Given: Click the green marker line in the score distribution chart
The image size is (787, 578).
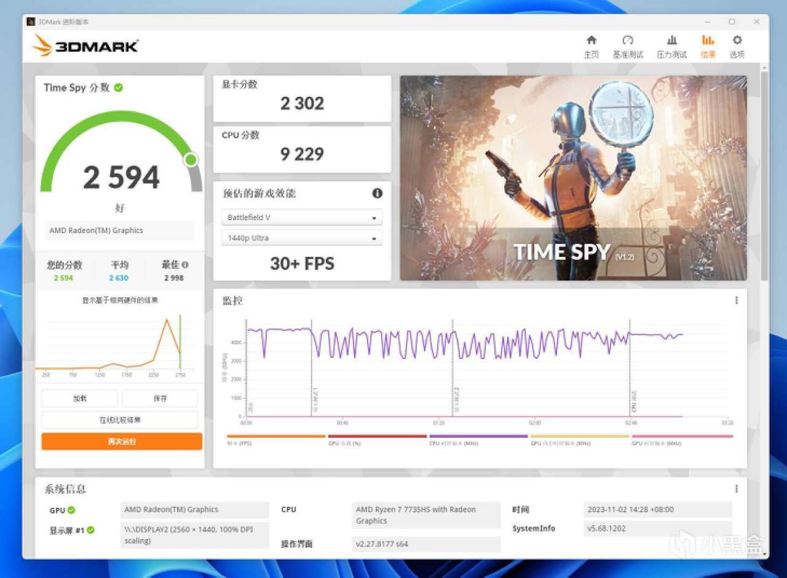Looking at the screenshot, I should tap(180, 342).
